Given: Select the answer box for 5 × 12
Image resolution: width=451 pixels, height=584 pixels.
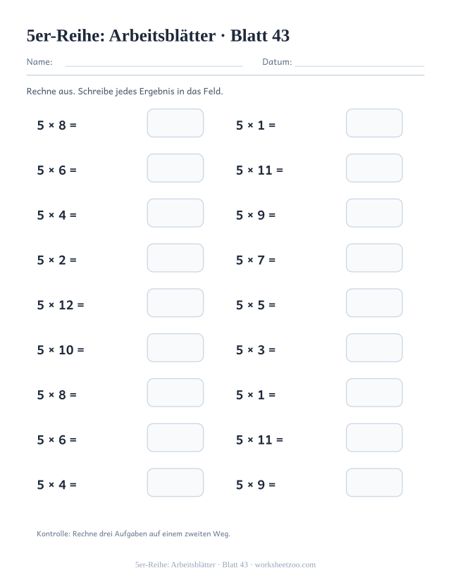Looking at the screenshot, I should (x=175, y=303).
